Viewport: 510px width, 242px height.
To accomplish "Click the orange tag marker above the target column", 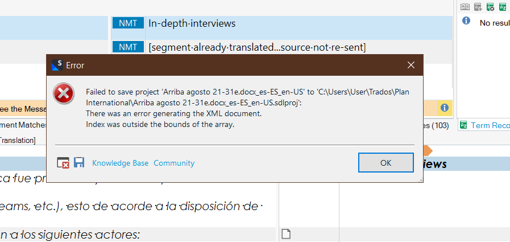I will [x=429, y=151].
